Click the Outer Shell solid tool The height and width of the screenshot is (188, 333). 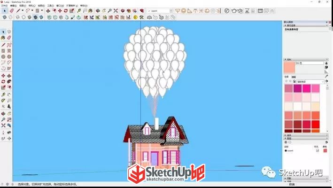click(49, 17)
